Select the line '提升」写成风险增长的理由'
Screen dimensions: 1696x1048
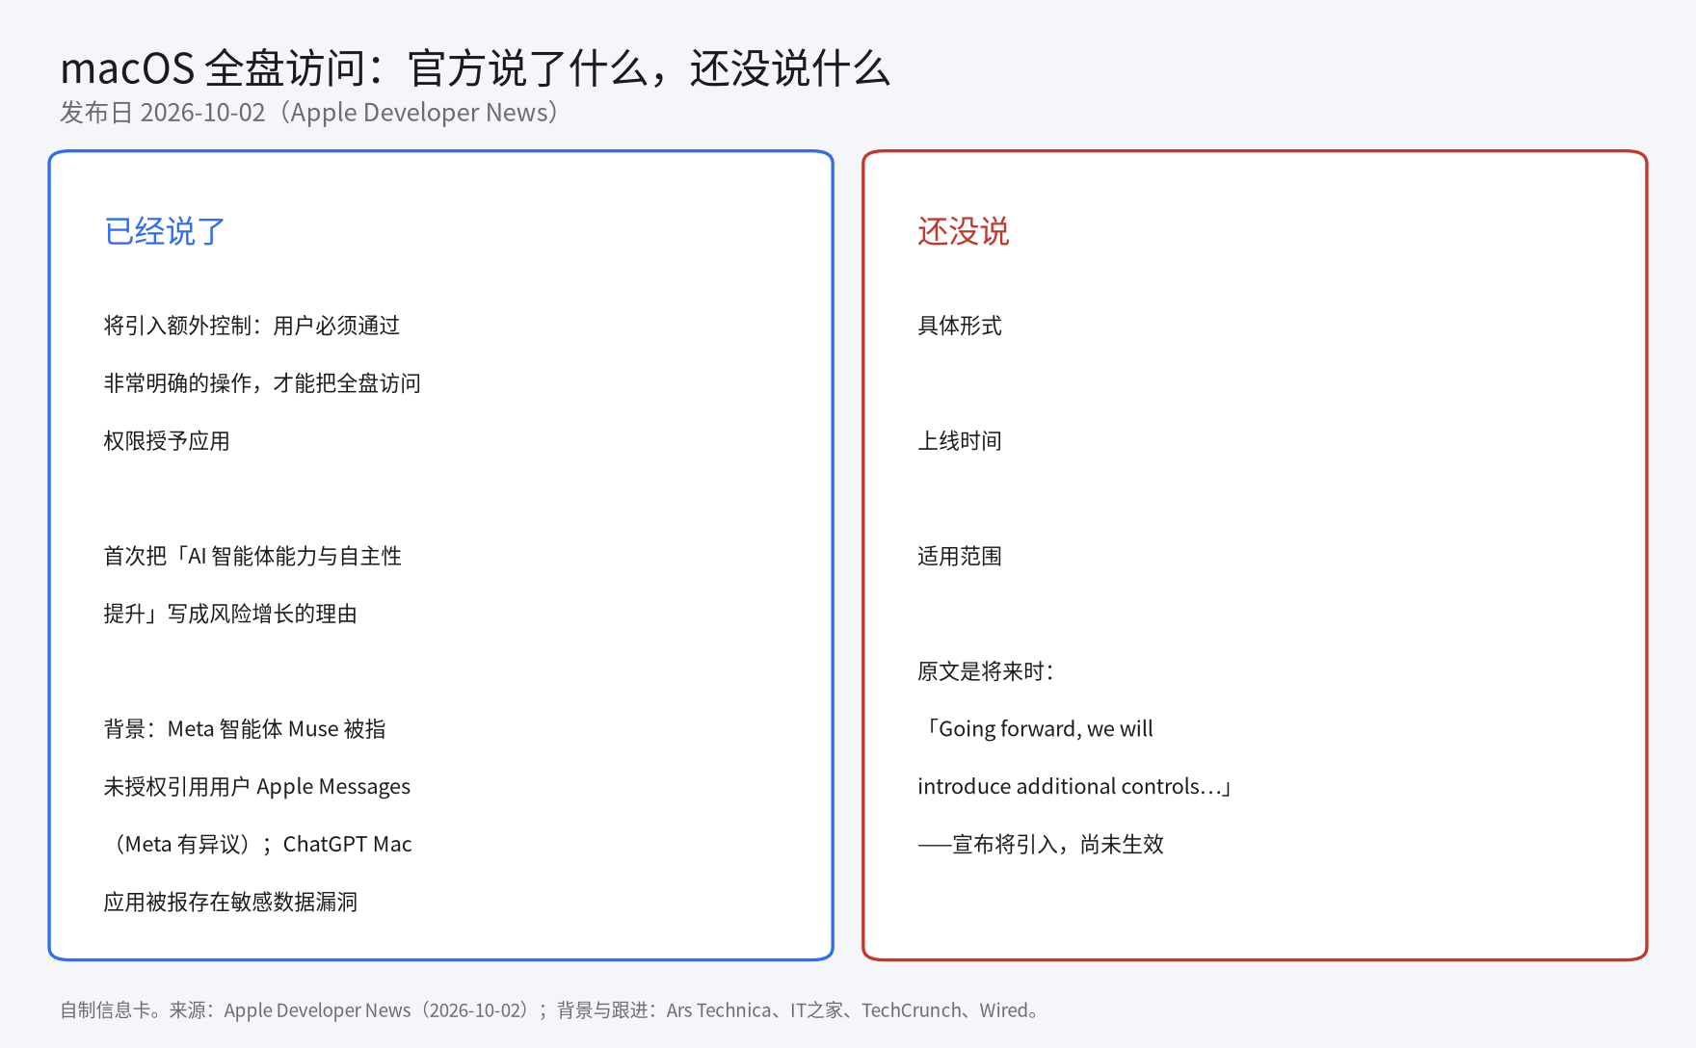pyautogui.click(x=230, y=614)
